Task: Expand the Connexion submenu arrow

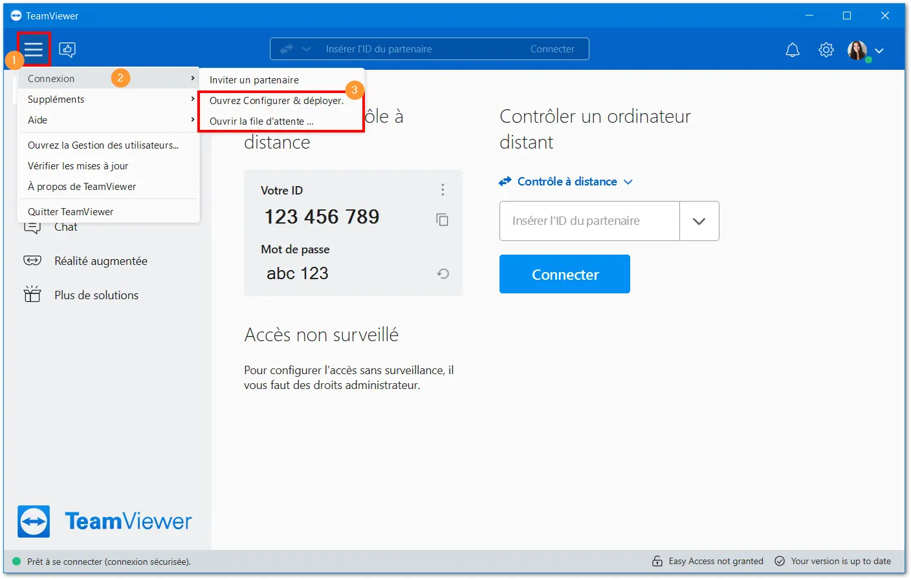Action: point(193,78)
